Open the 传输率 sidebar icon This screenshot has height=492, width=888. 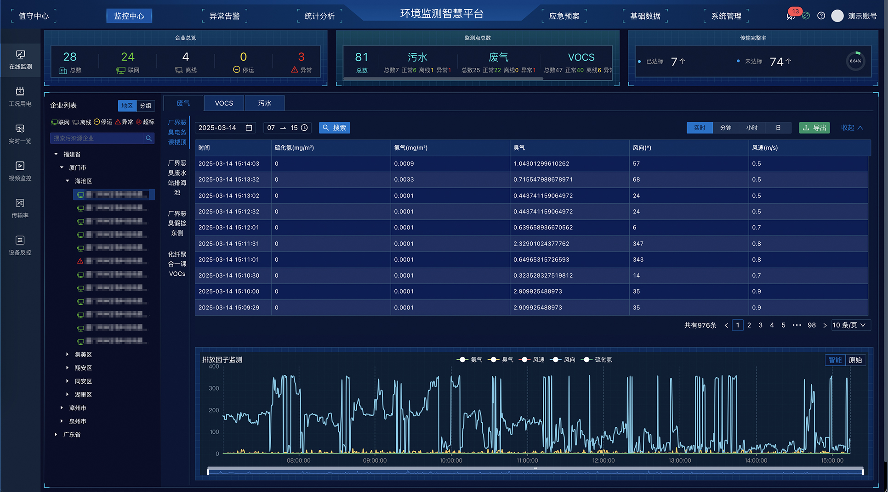click(20, 208)
